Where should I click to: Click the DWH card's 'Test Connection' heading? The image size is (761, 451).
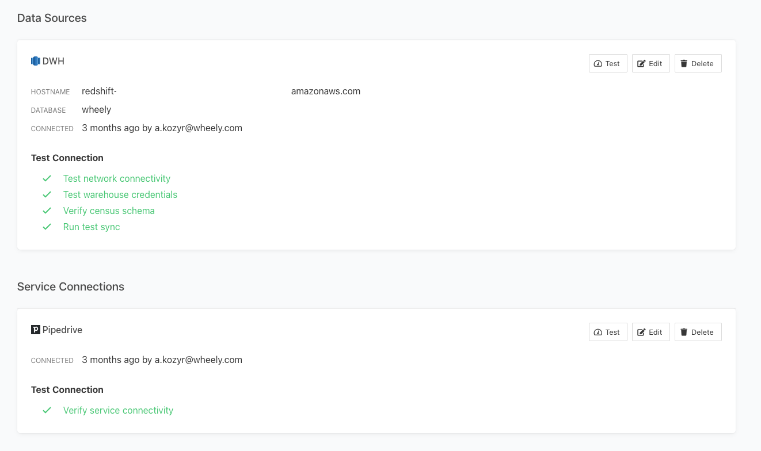click(x=67, y=158)
